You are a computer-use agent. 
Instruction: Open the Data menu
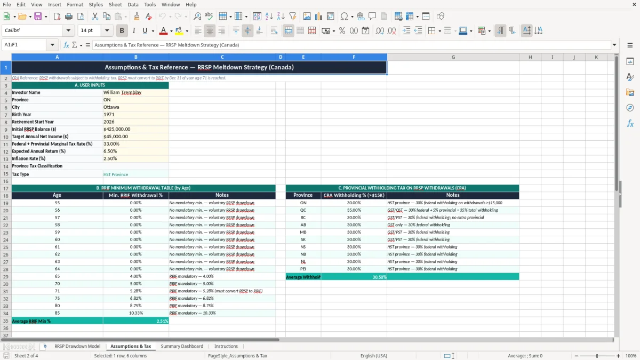coord(133,4)
